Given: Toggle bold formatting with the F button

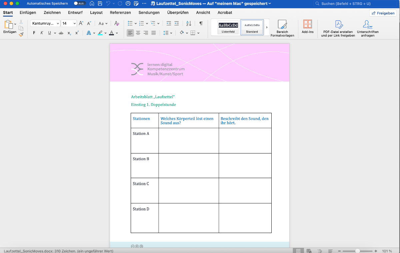Looking at the screenshot, I should [x=34, y=33].
